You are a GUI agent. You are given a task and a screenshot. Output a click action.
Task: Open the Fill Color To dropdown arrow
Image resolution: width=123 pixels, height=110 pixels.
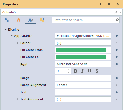pyautogui.click(x=109, y=57)
